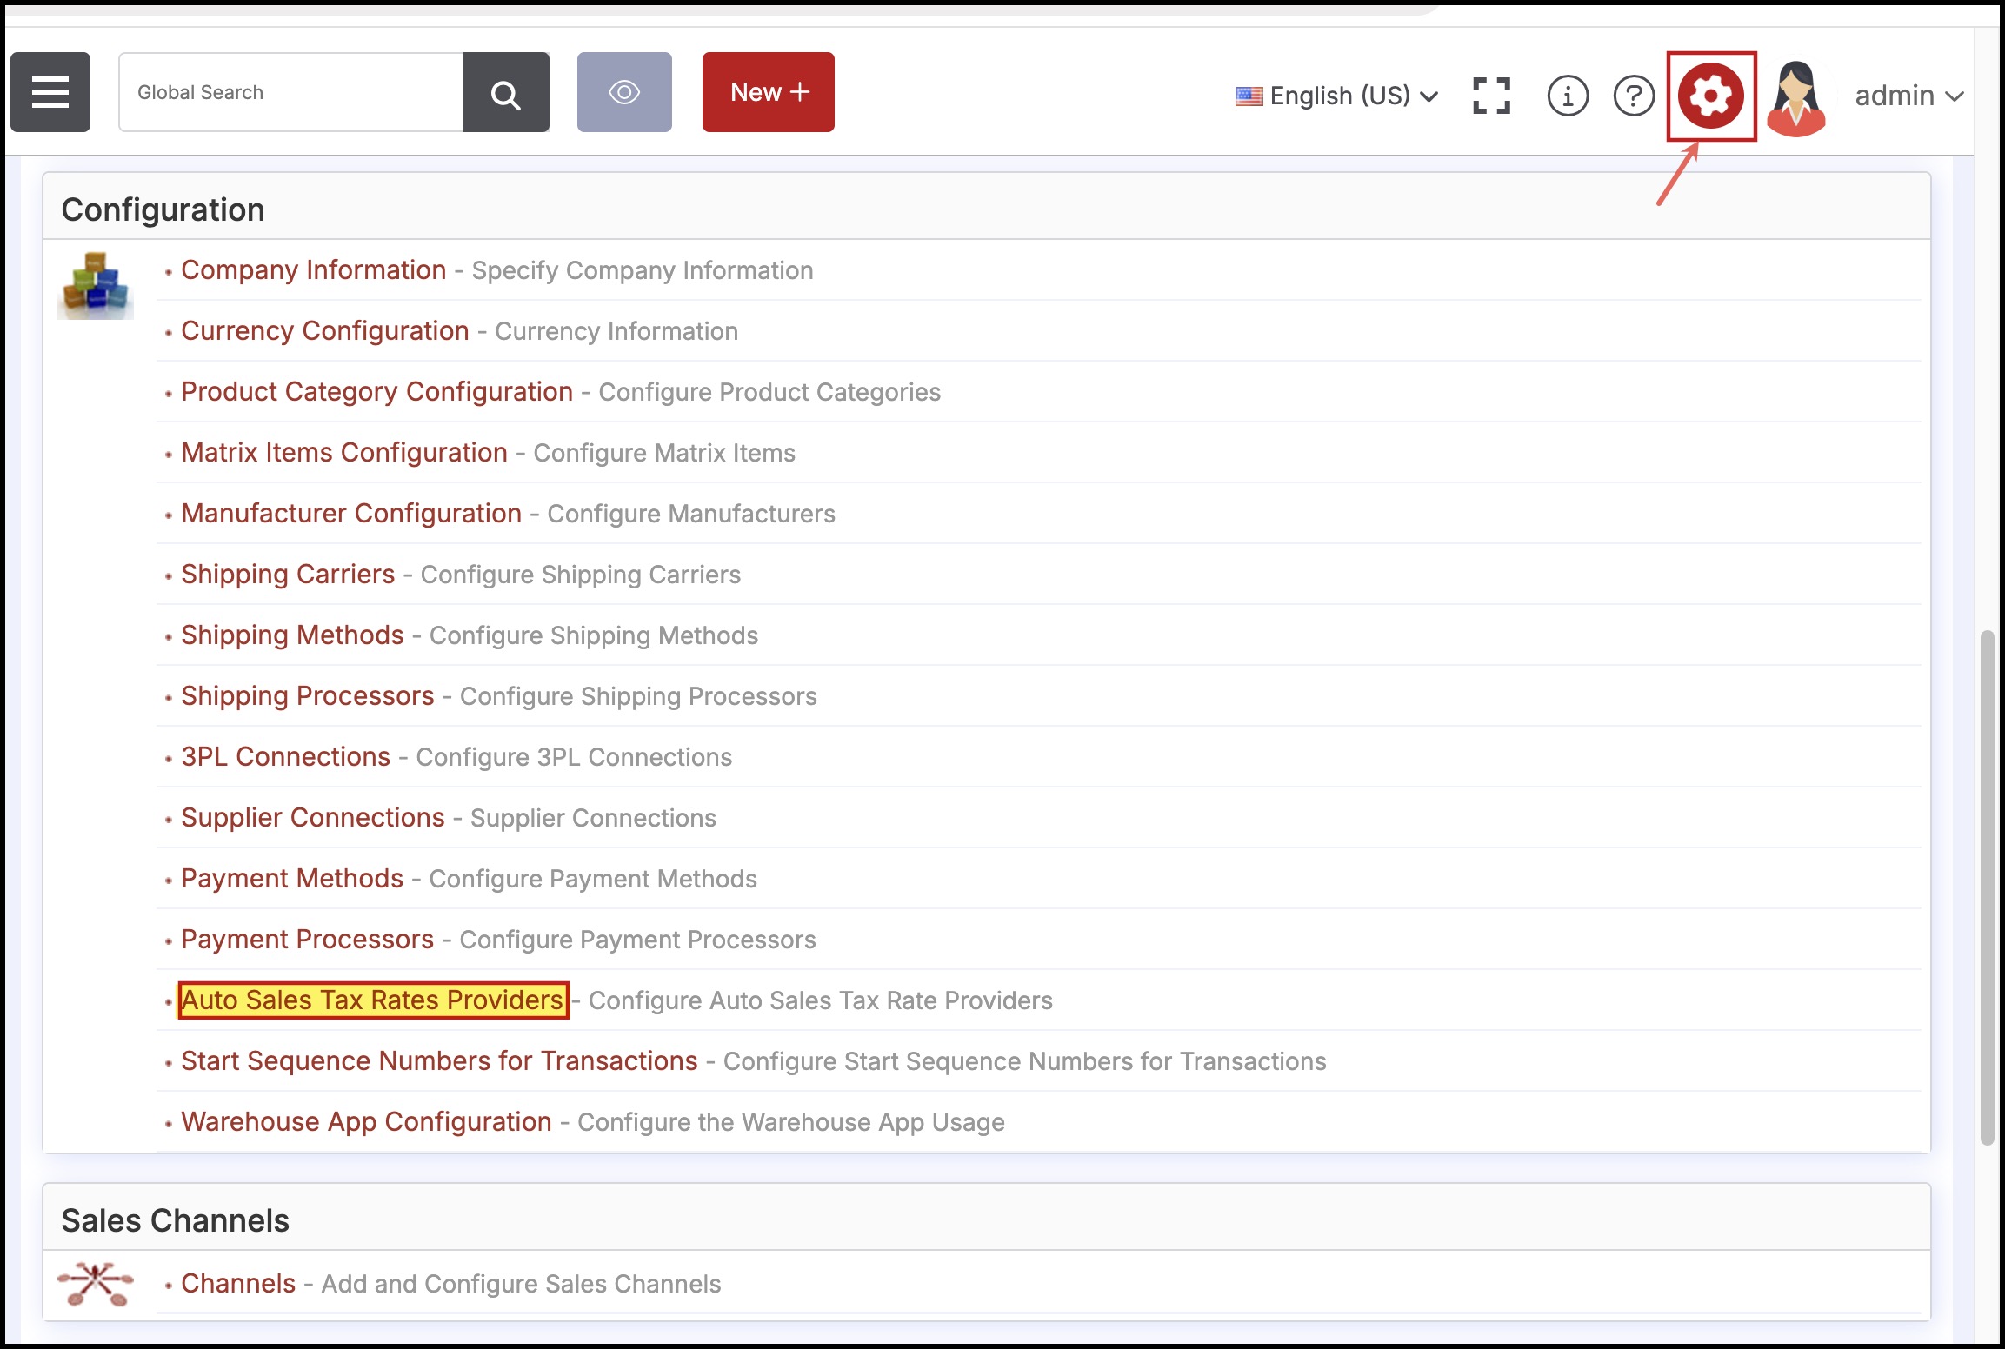Click the vertical page scrollbar

tap(1987, 887)
